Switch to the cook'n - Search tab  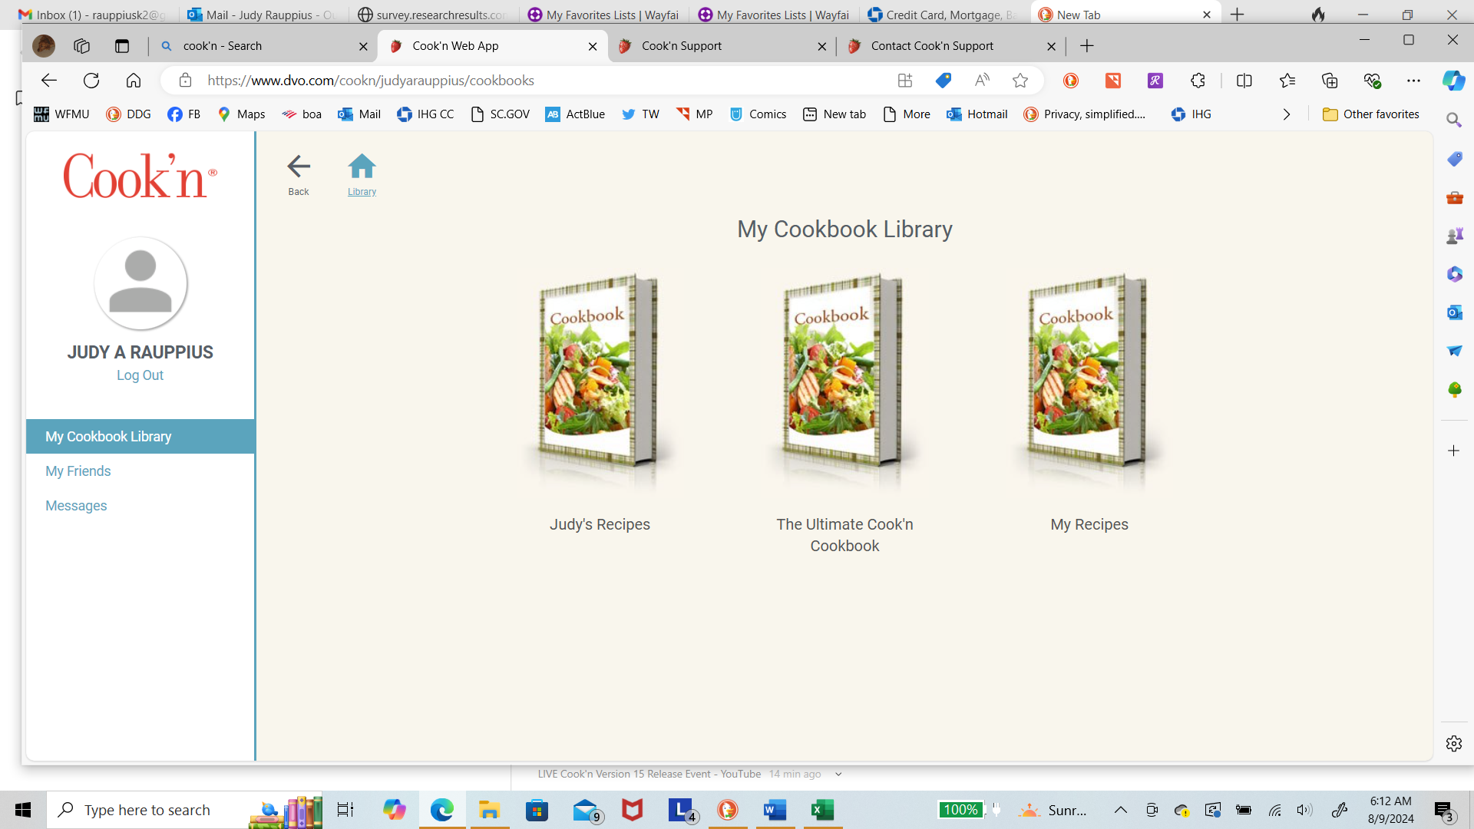click(261, 46)
